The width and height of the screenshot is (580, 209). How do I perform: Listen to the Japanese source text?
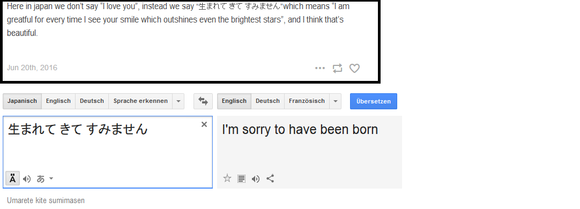point(27,179)
